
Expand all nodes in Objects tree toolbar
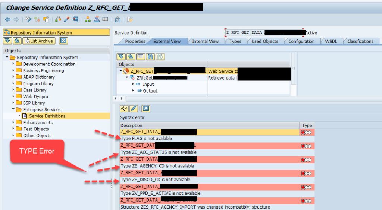[121, 56]
